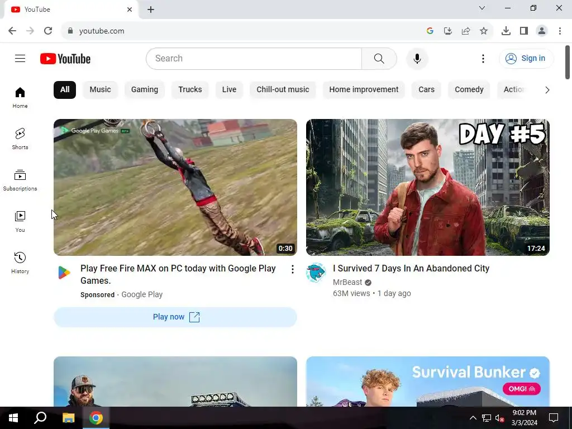The height and width of the screenshot is (429, 572).
Task: View site information via lock icon
Action: click(x=70, y=31)
